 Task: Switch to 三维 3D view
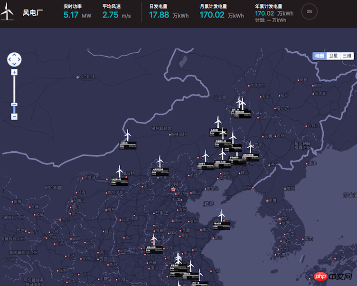click(347, 56)
